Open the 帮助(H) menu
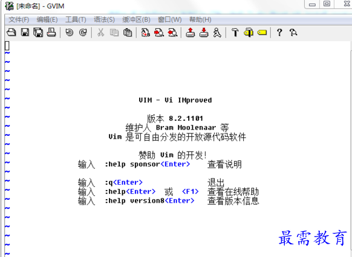This screenshot has height=257, width=352. pos(200,20)
